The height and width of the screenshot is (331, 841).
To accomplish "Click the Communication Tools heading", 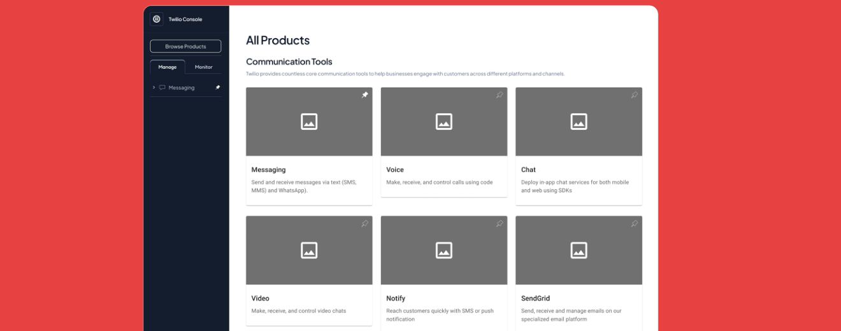I will (x=289, y=62).
